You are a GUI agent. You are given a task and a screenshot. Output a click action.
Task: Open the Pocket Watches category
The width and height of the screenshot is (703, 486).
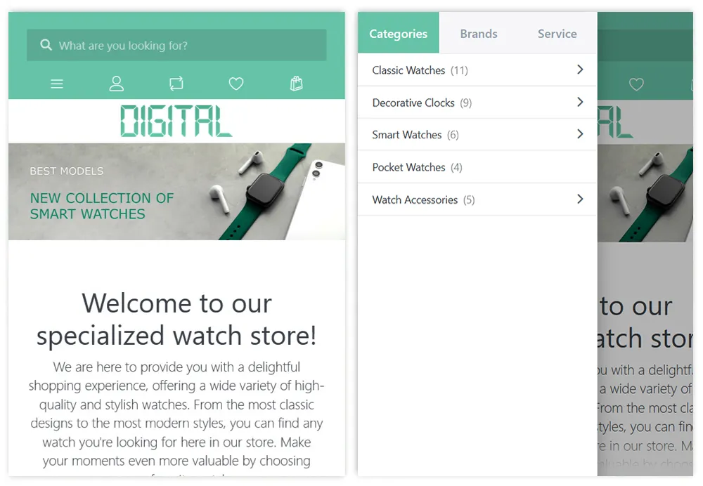point(408,167)
